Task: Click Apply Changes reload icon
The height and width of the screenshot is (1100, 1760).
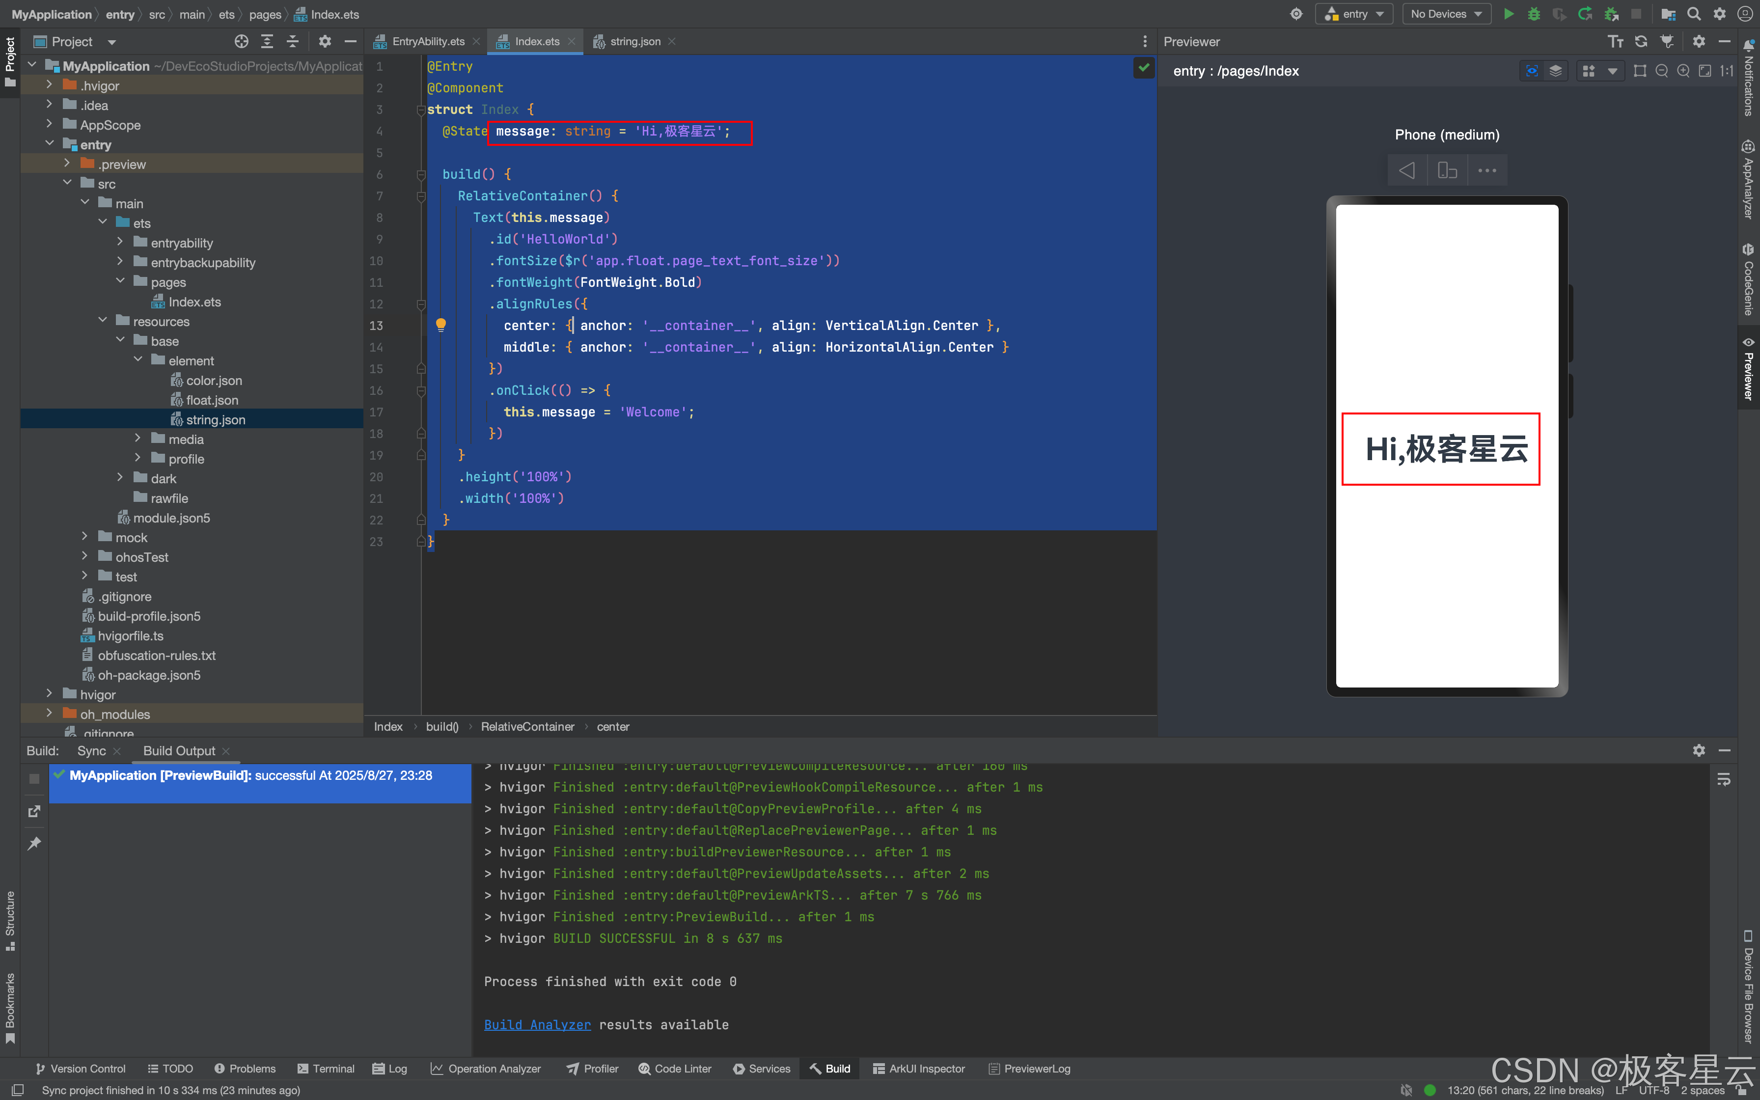Action: point(1586,14)
